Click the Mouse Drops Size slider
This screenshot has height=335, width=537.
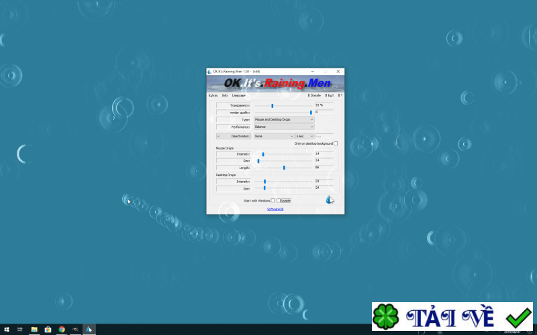point(283,161)
